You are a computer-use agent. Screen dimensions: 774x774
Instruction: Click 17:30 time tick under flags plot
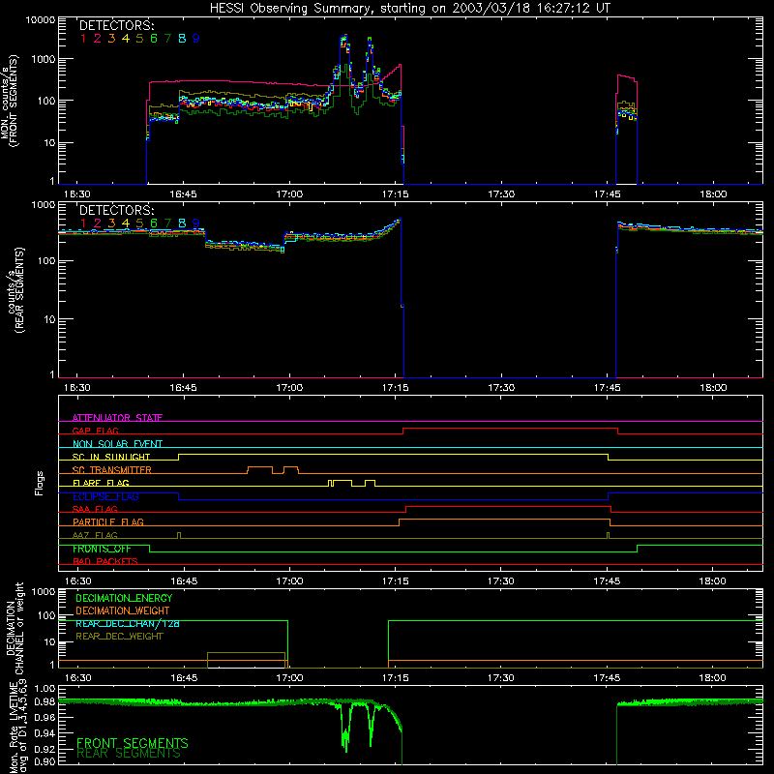pos(501,581)
